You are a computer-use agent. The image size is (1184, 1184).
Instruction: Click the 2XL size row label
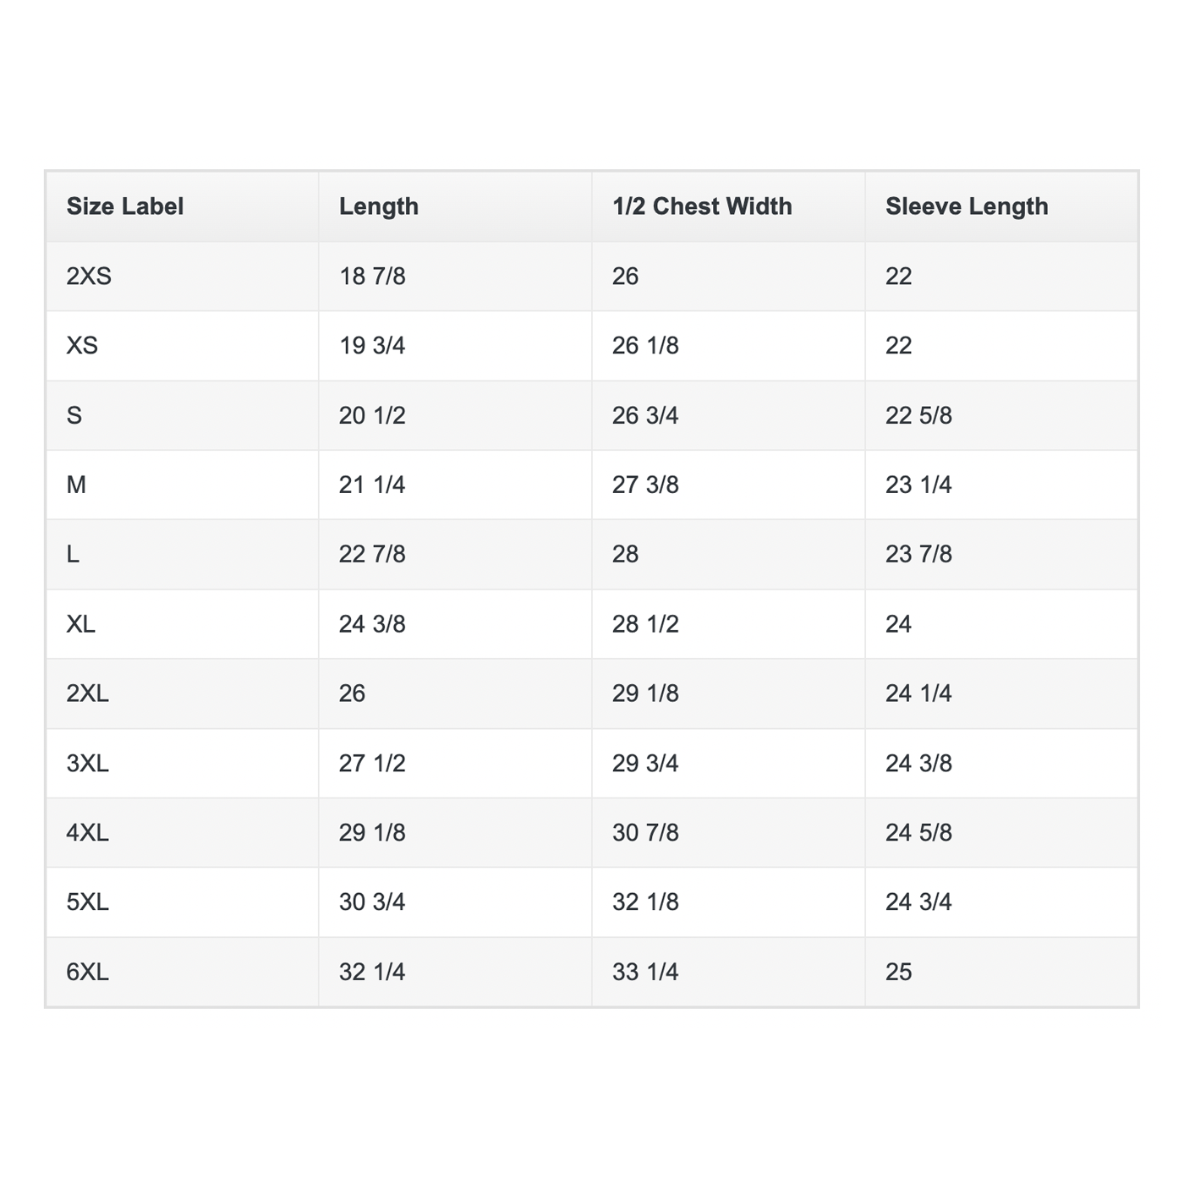point(88,693)
